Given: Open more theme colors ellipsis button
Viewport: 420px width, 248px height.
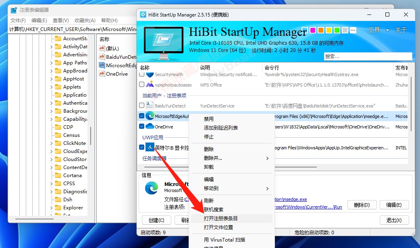Looking at the screenshot, I should pyautogui.click(x=353, y=30).
